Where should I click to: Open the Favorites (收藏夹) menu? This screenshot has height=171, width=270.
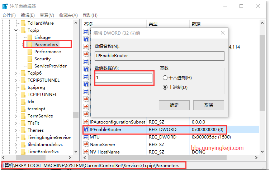coord(68,15)
